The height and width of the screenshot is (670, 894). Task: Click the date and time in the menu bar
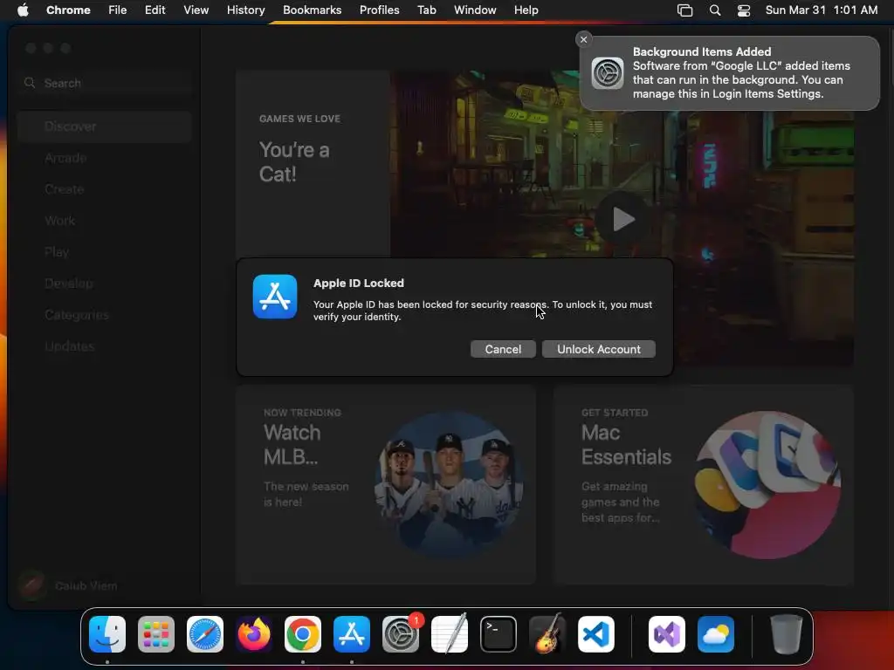coord(821,10)
